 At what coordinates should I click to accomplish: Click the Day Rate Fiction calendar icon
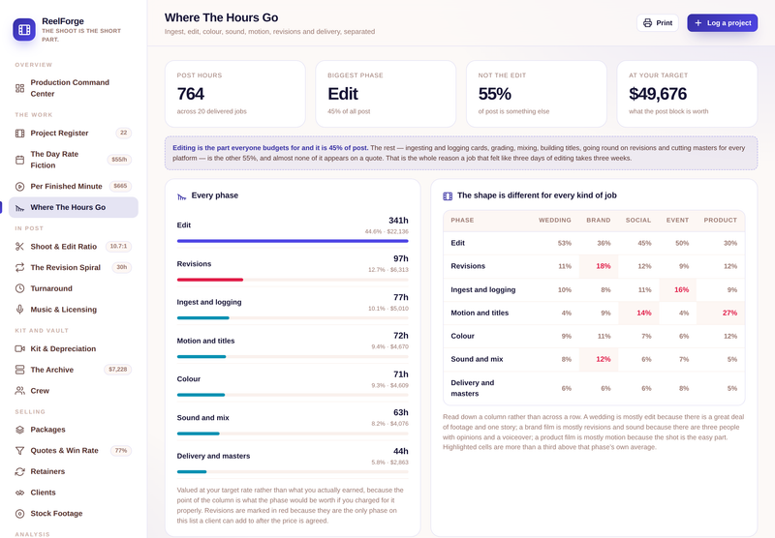(19, 160)
